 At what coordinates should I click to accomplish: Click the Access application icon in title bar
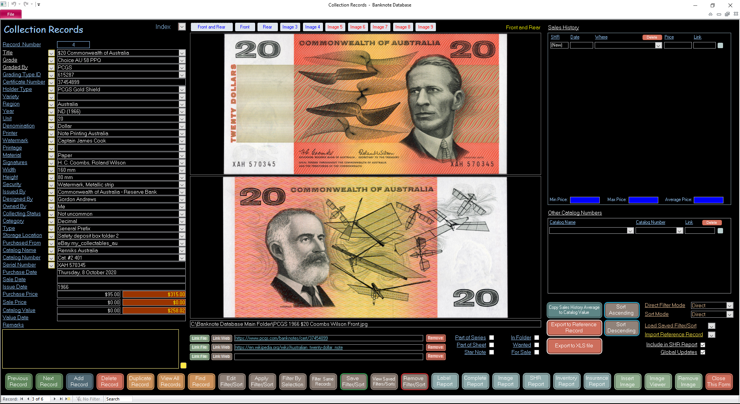pyautogui.click(x=3, y=4)
